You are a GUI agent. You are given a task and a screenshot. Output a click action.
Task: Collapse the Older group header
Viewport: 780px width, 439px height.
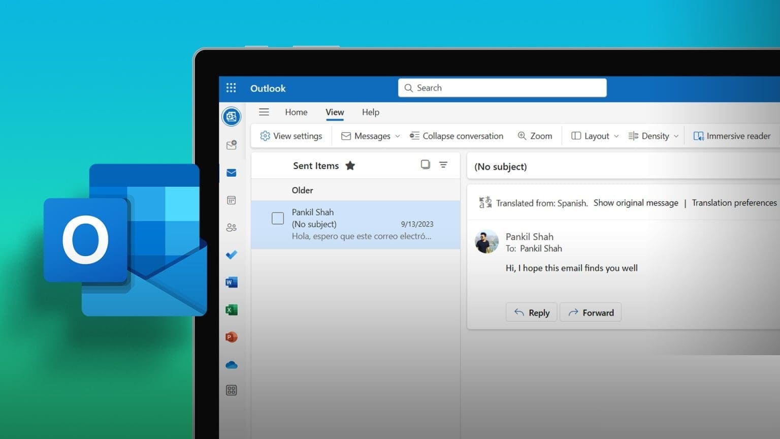(355, 190)
